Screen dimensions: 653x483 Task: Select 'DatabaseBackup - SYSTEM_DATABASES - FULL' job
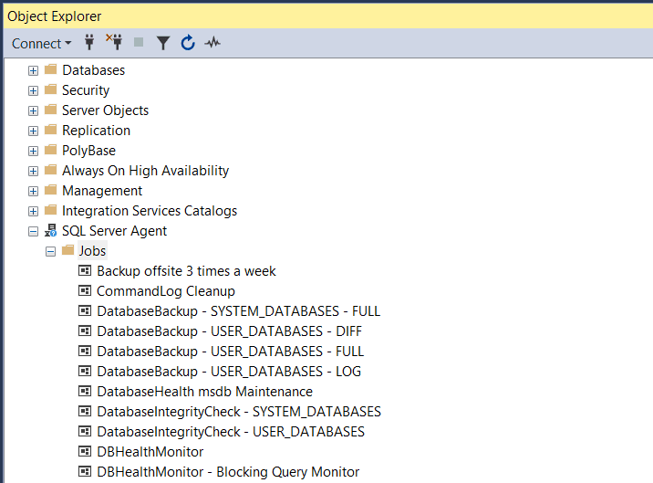pyautogui.click(x=239, y=311)
